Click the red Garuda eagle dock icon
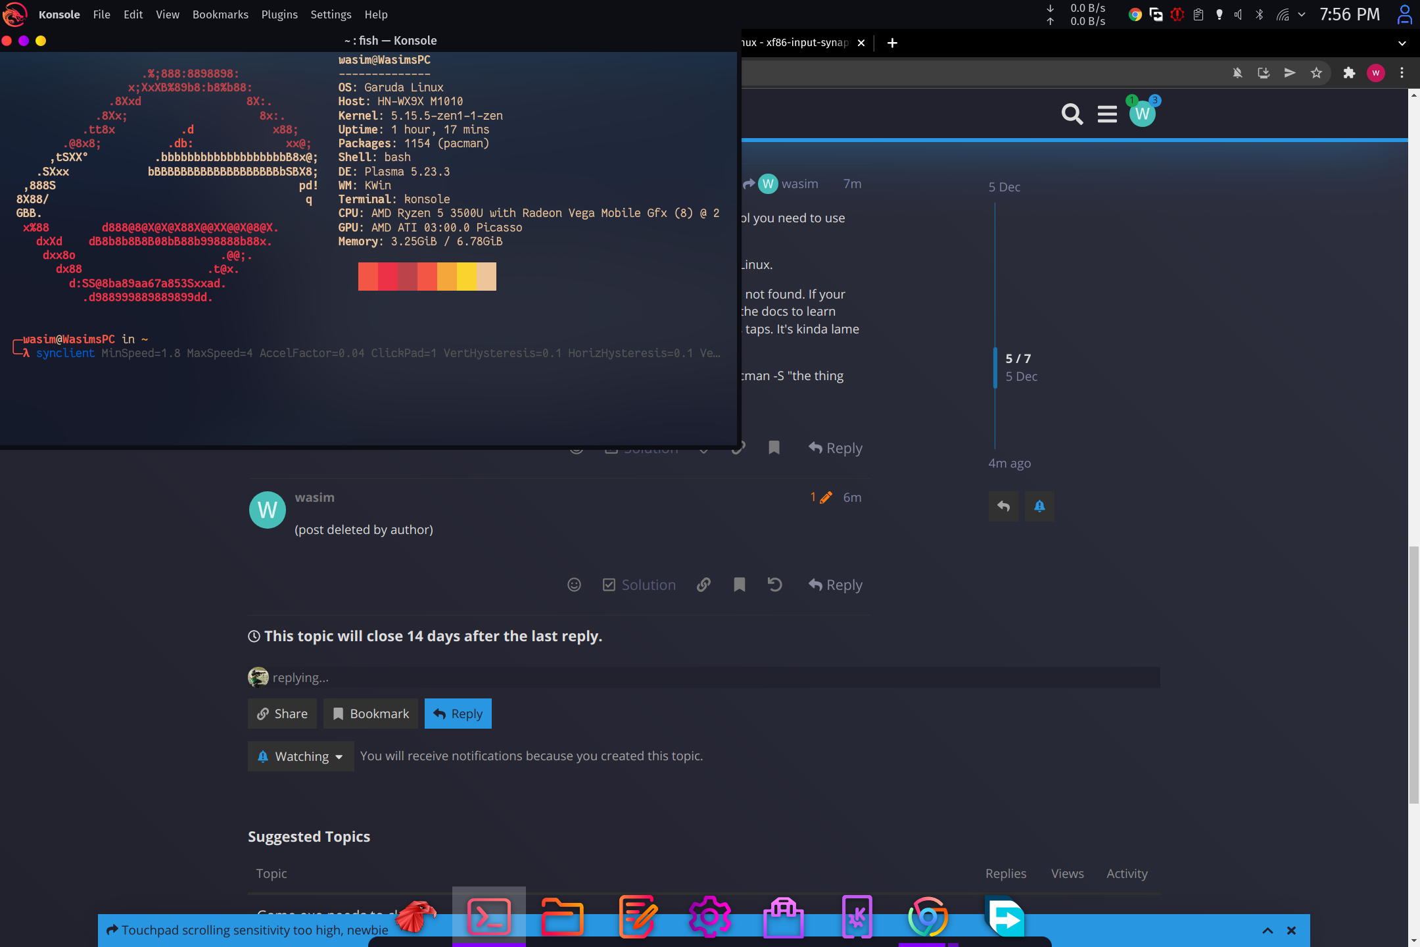 point(415,916)
